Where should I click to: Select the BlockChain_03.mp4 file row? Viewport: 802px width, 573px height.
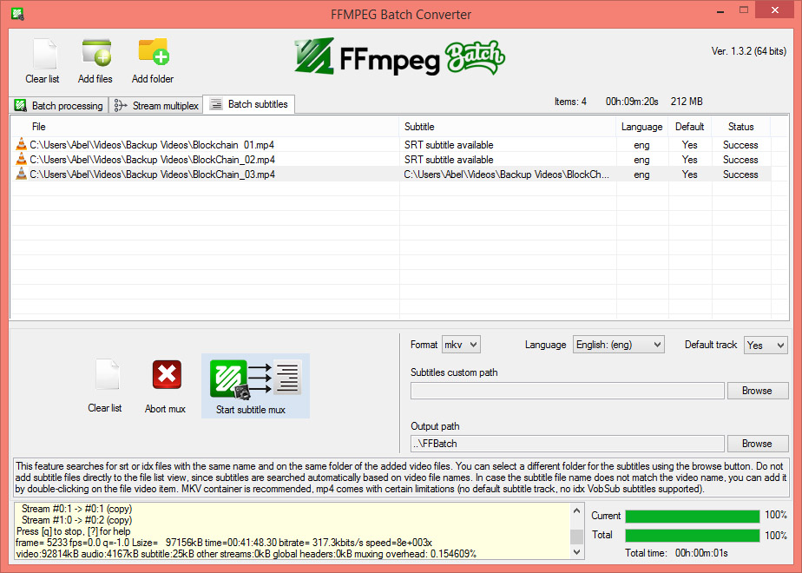pyautogui.click(x=391, y=175)
